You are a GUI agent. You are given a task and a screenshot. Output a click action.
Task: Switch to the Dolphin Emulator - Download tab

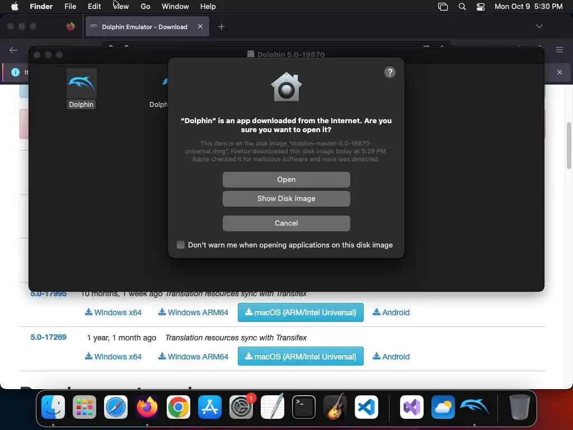pos(144,27)
